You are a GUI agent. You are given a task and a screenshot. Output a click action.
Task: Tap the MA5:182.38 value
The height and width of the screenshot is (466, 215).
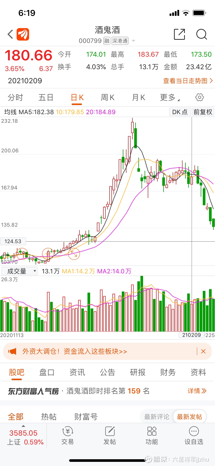click(x=36, y=112)
